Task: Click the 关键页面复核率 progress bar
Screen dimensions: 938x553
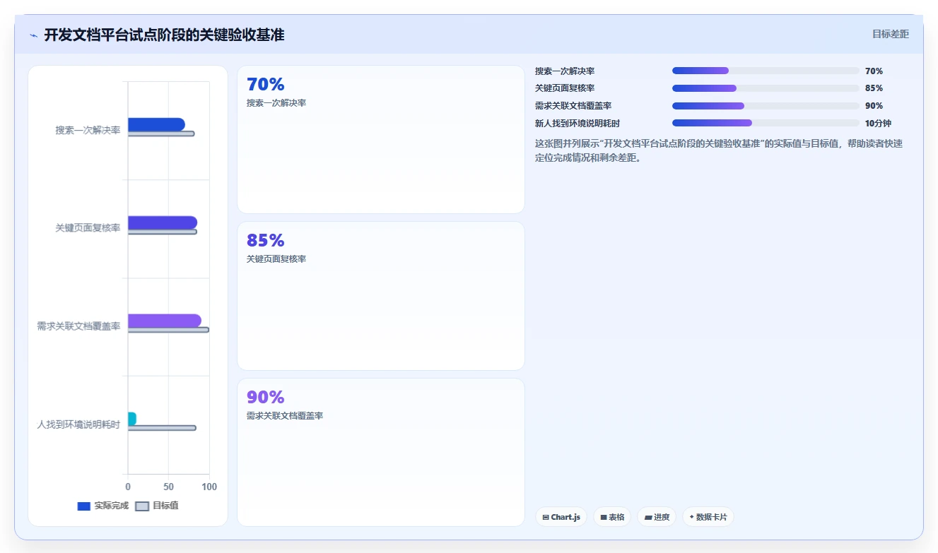Action: pos(766,88)
